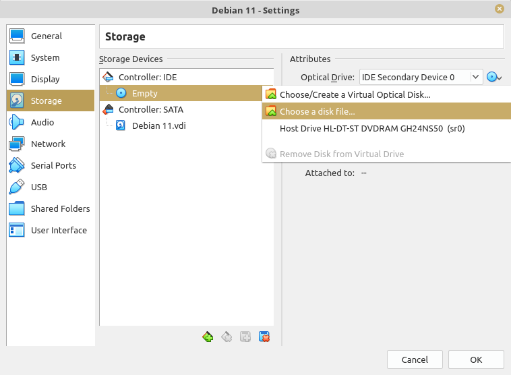This screenshot has width=511, height=375.
Task: Select Choose a disk file… menu entry
Action: [386, 111]
